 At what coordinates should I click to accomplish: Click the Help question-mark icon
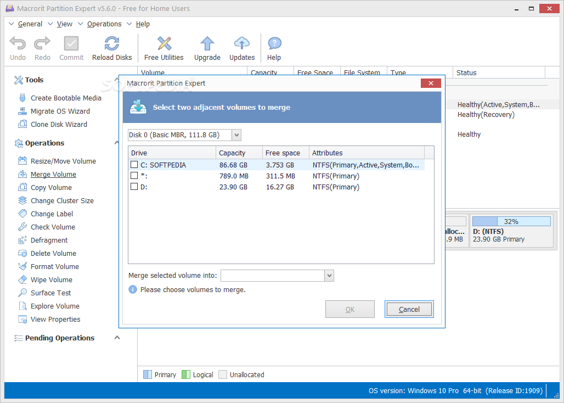274,43
